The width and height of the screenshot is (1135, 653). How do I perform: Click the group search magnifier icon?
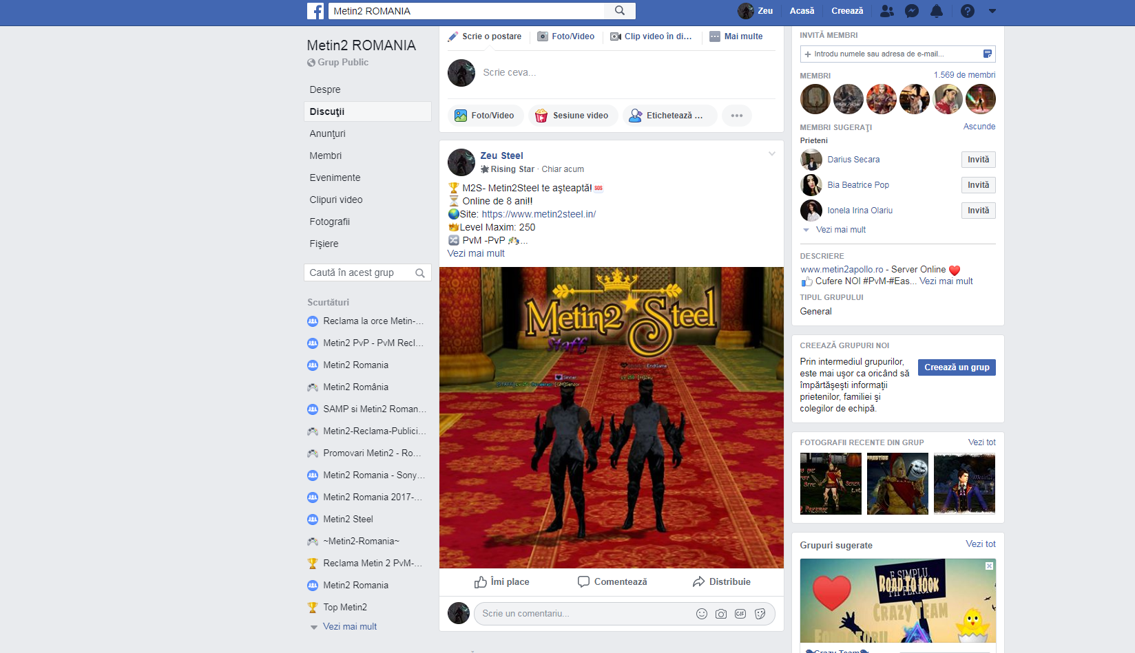pyautogui.click(x=420, y=273)
